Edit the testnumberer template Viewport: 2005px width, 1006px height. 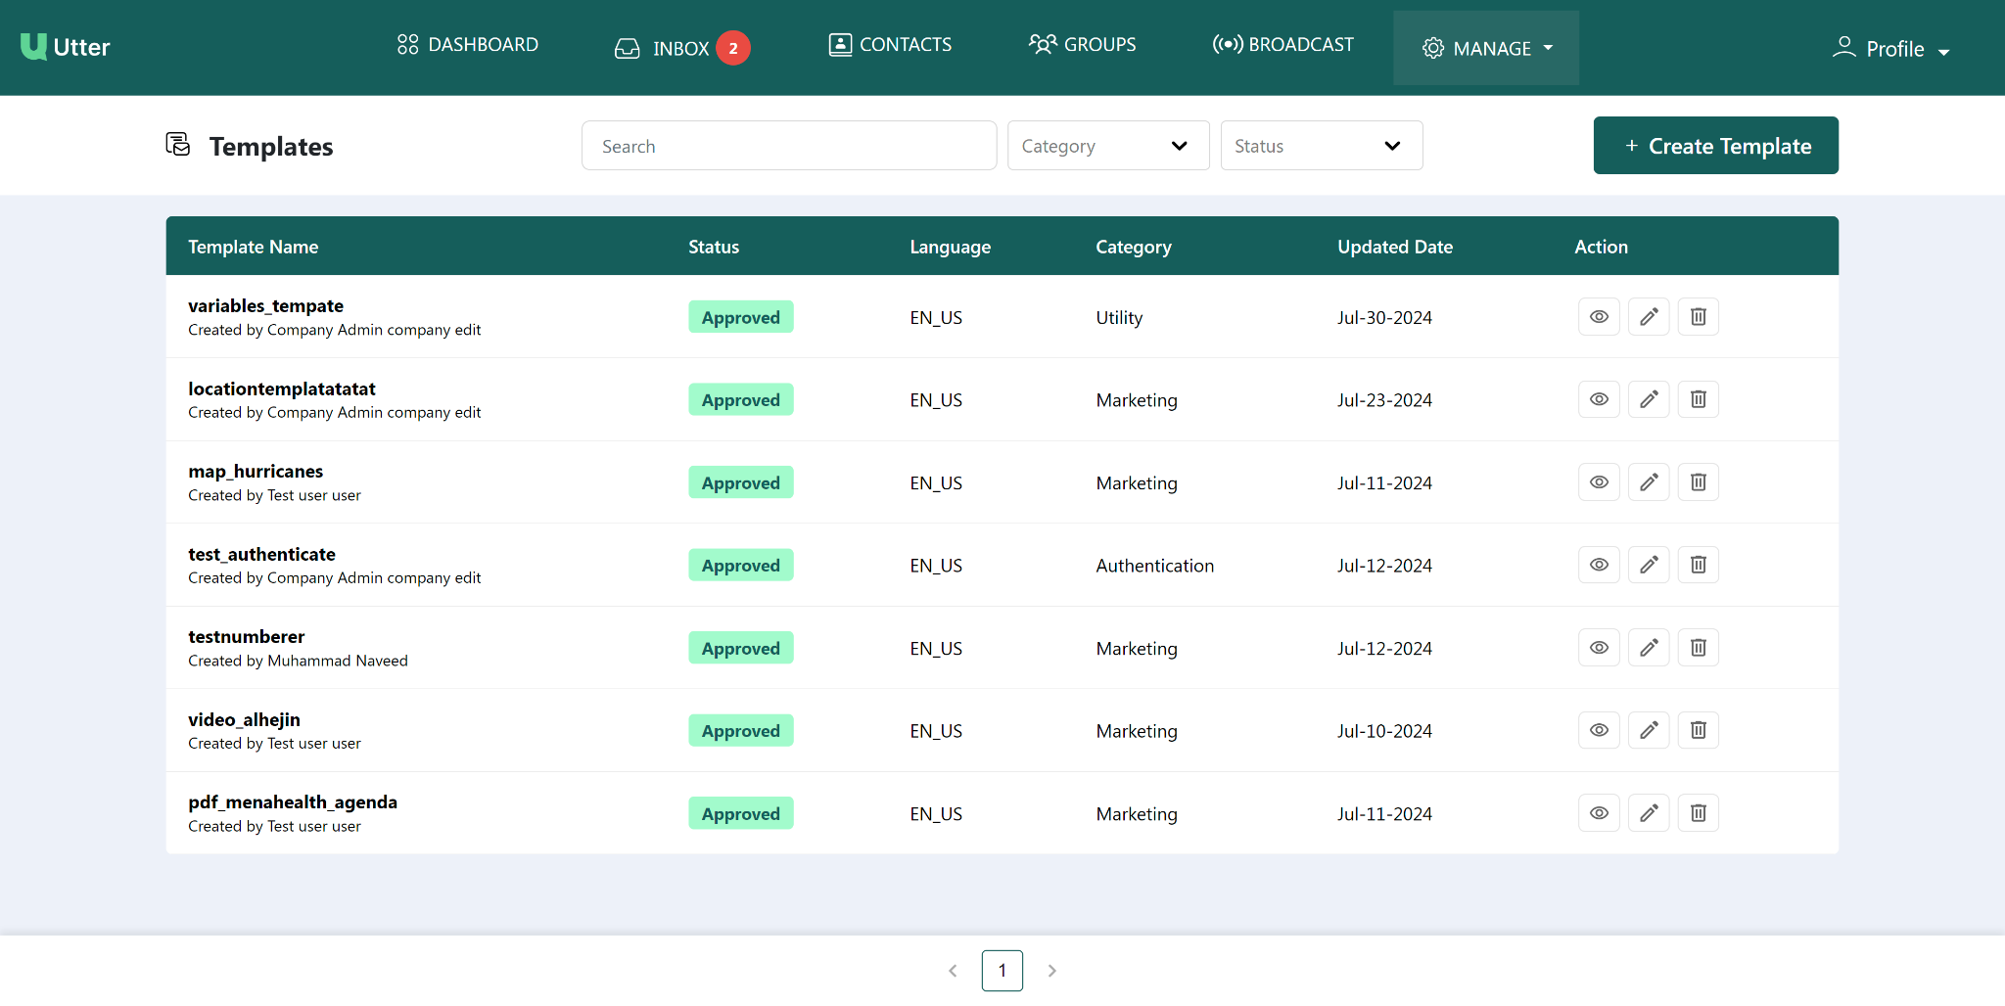pyautogui.click(x=1649, y=648)
